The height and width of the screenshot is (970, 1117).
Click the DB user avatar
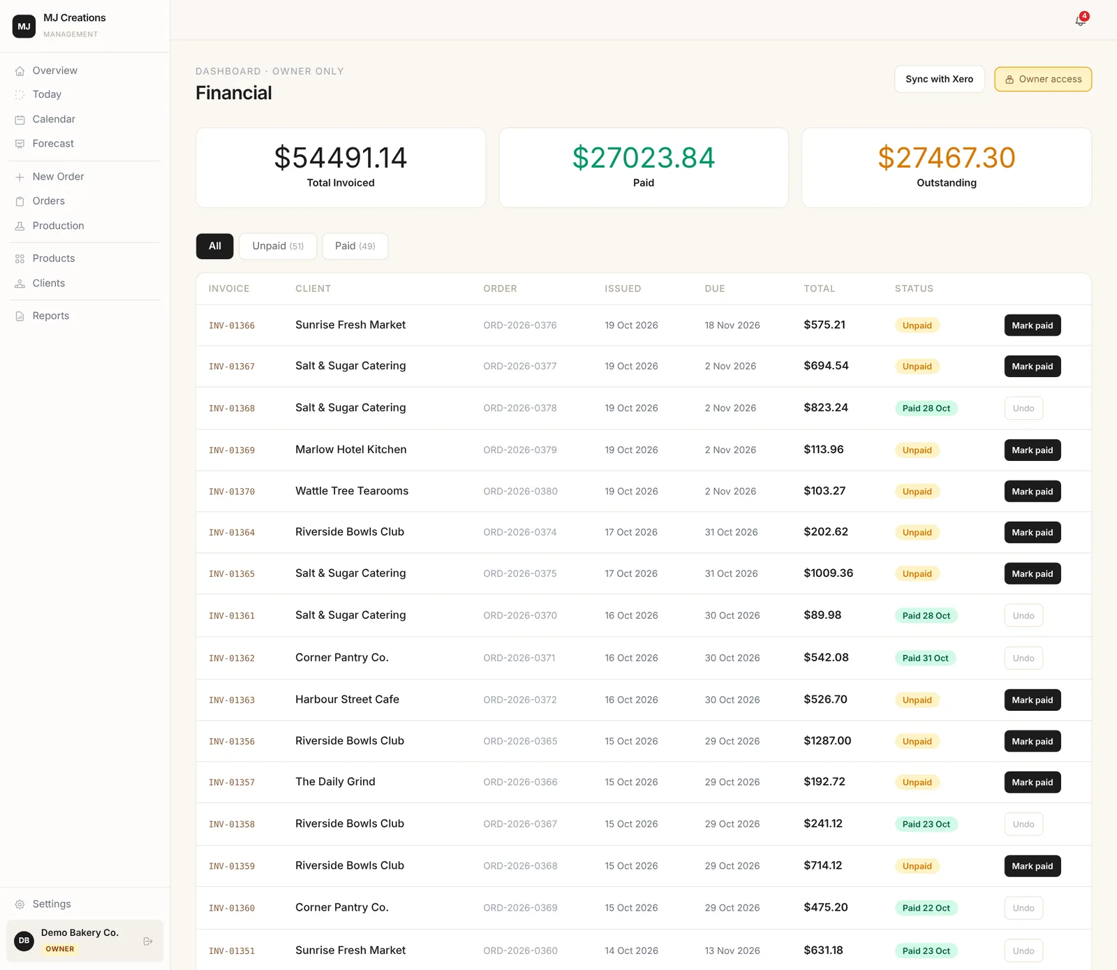pos(24,941)
